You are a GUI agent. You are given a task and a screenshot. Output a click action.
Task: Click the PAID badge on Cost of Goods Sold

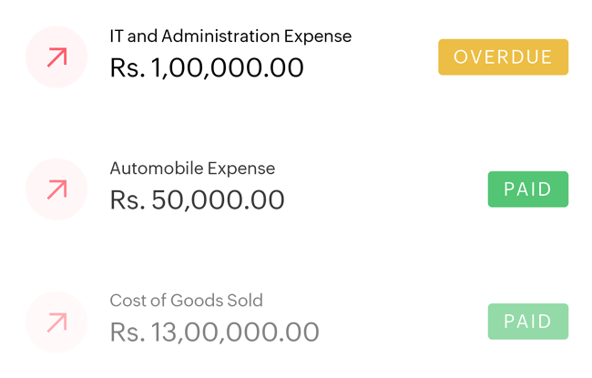[528, 322]
